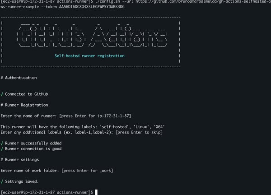Click the Settings Saved message text

pyautogui.click(x=22, y=181)
